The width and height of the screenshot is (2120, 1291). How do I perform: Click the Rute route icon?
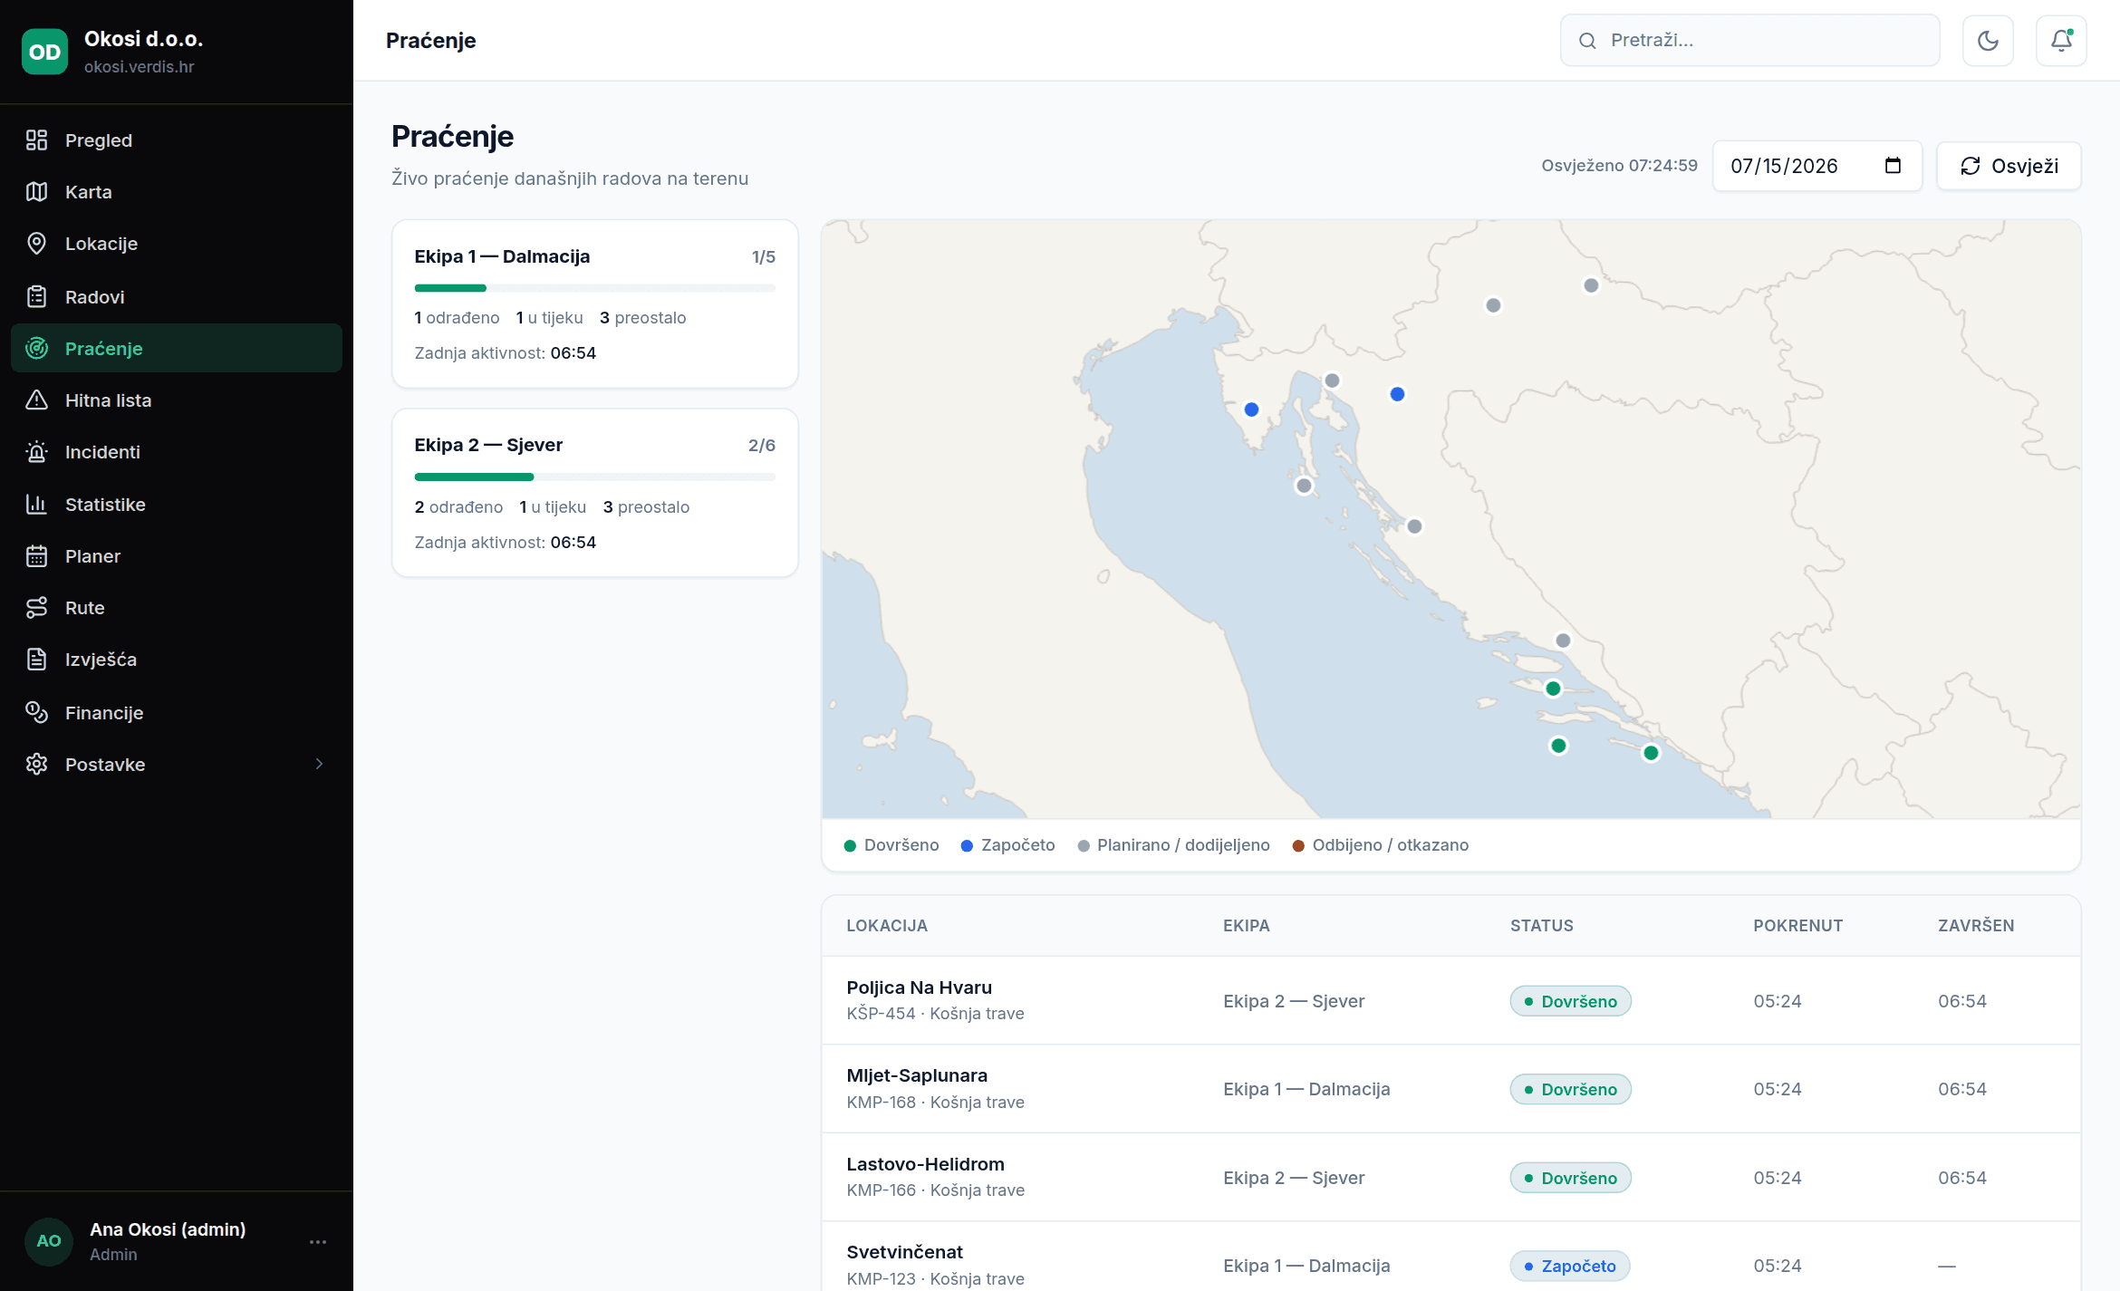pyautogui.click(x=36, y=607)
